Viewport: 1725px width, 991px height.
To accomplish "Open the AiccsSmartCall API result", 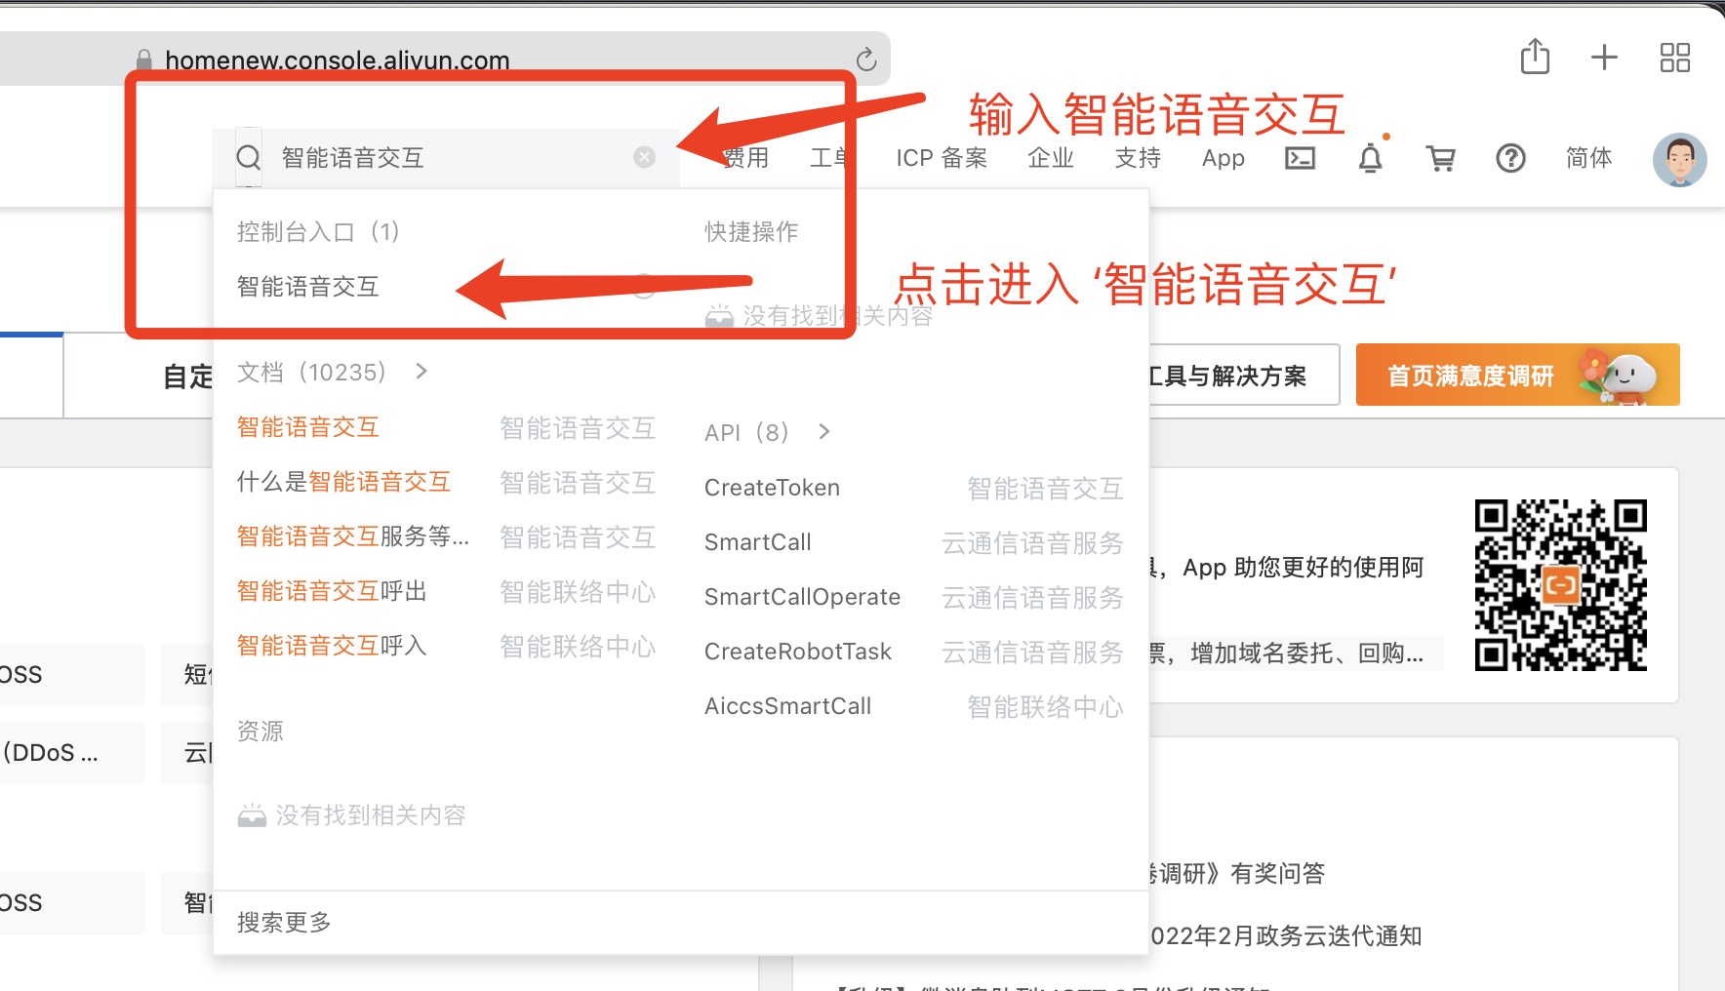I will click(787, 706).
